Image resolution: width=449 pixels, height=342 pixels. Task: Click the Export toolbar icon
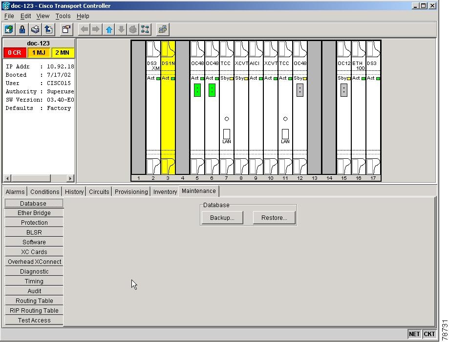(49, 29)
